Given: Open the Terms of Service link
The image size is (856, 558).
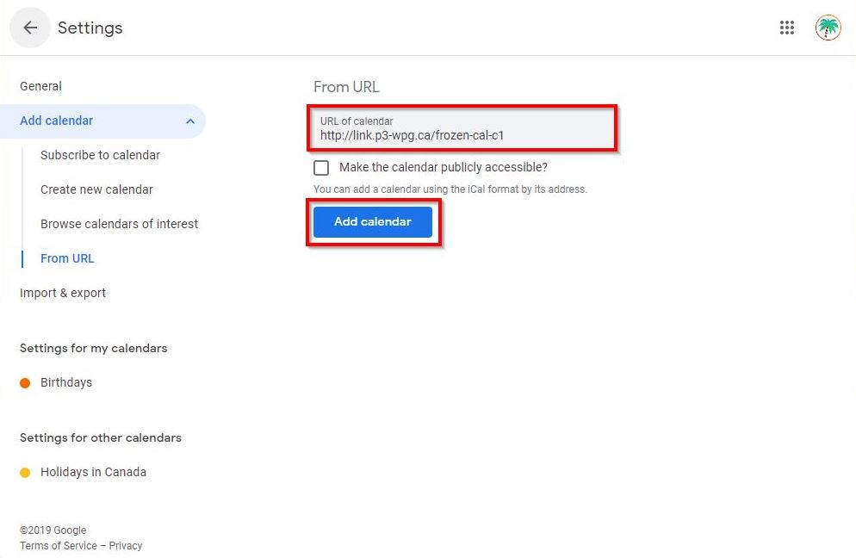Looking at the screenshot, I should 59,545.
